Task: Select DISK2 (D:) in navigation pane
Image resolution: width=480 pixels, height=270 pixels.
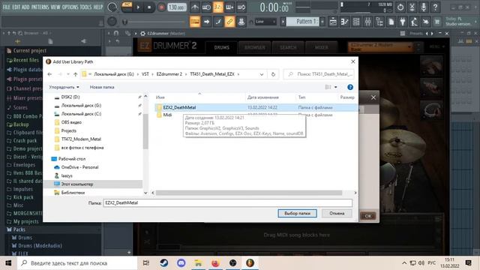Action: pyautogui.click(x=70, y=97)
